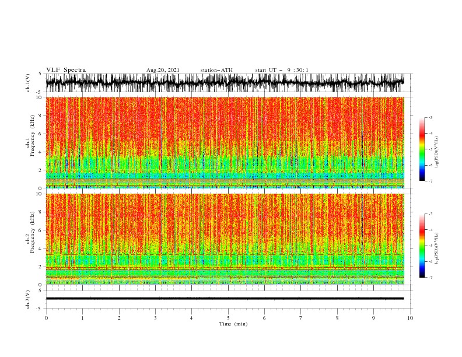Click the "5" tick of the ch.1(V) axis
This screenshot has width=462, height=357.
tap(41, 74)
